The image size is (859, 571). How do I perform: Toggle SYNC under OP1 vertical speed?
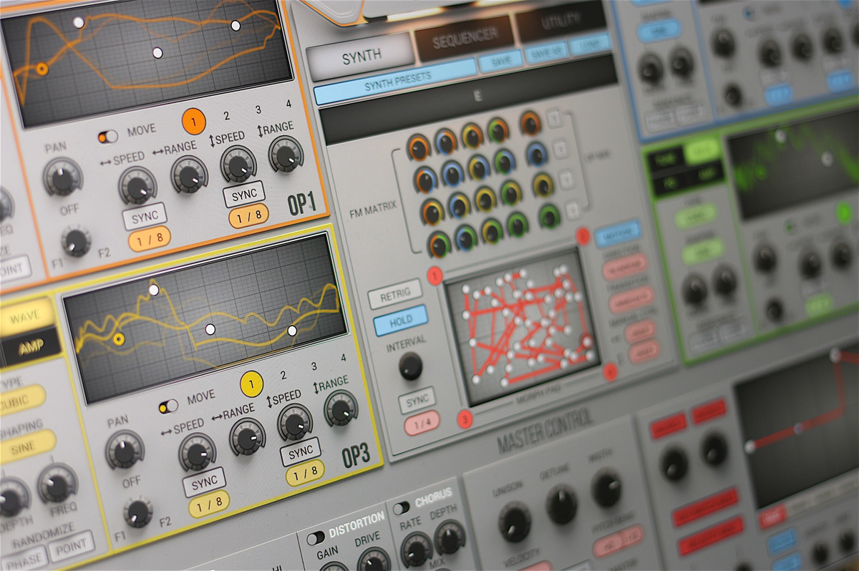point(244,194)
